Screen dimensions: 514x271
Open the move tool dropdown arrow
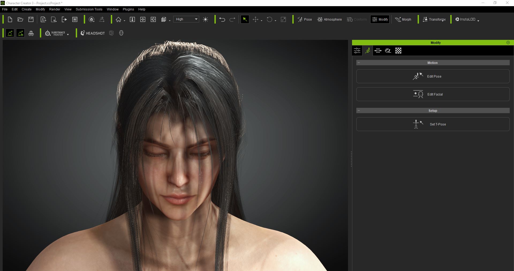[262, 20]
